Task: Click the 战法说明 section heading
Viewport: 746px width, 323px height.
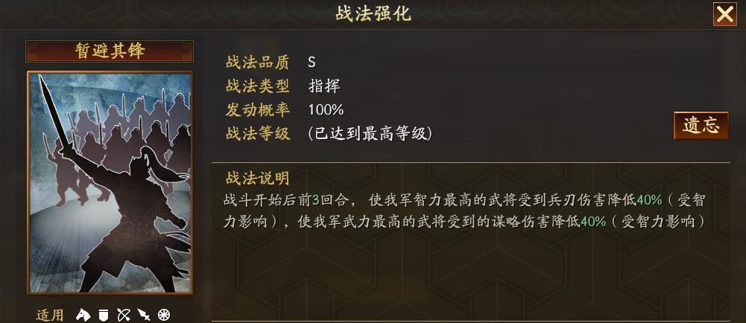Action: (257, 179)
